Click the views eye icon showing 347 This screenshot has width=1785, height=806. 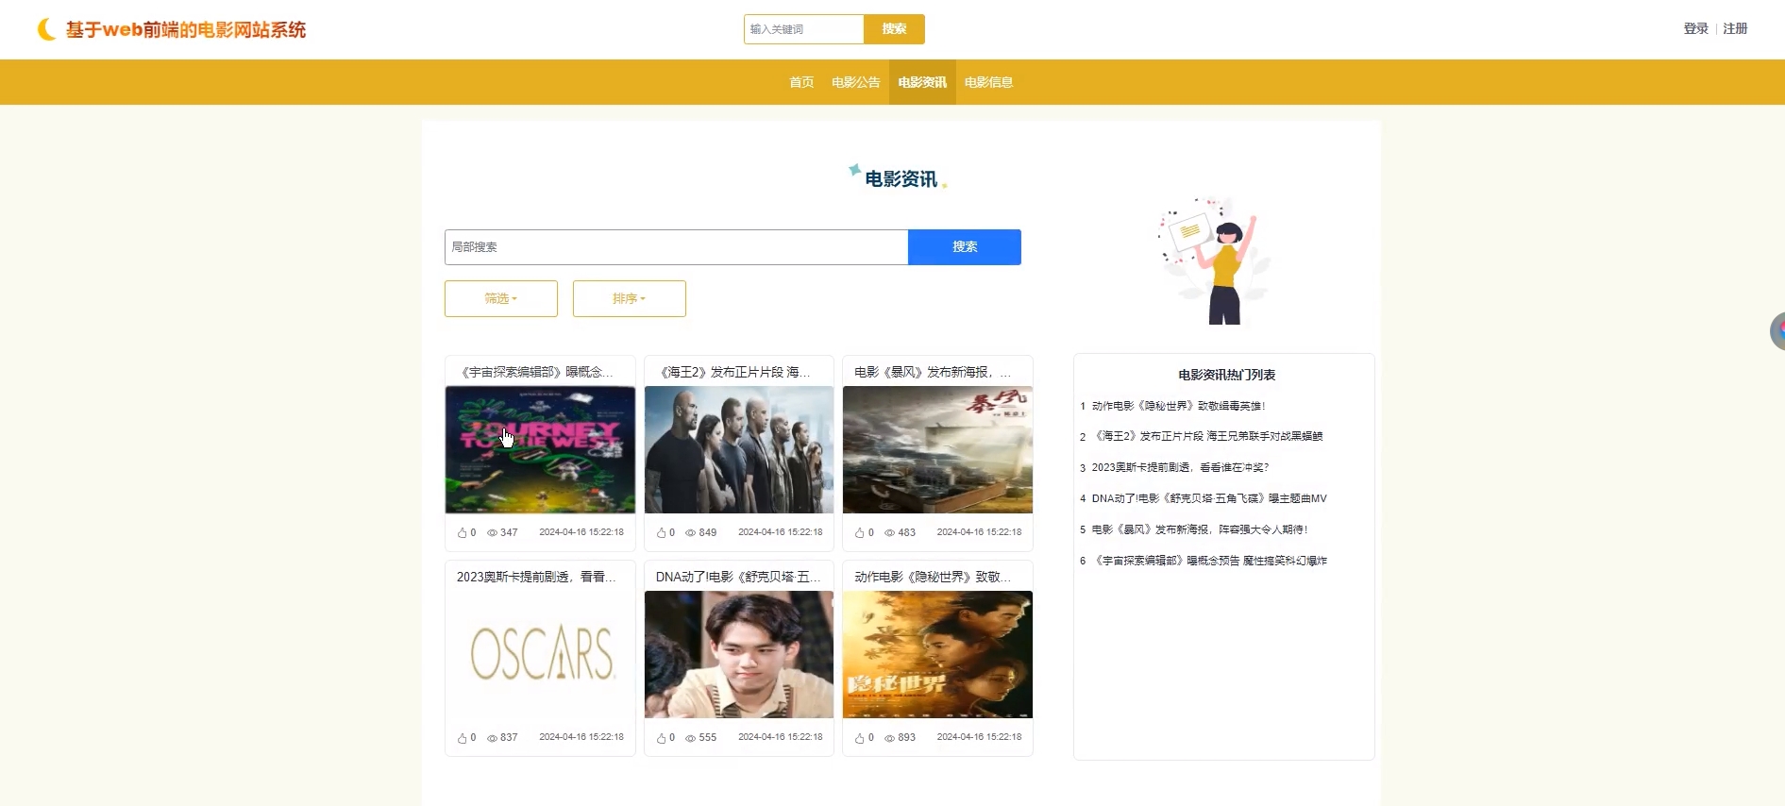(x=492, y=532)
